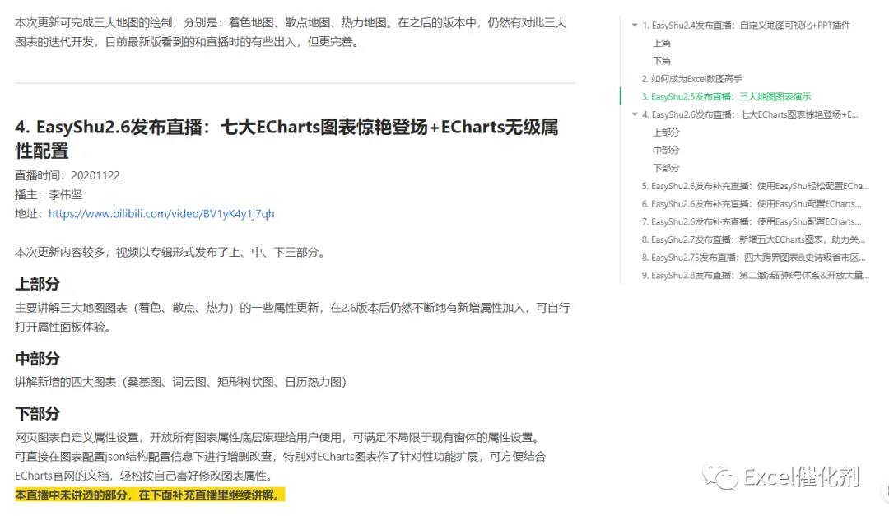Open outline item 5 EasyShu2.6补充直播
Viewport: 889px width, 516px height.
(x=755, y=186)
